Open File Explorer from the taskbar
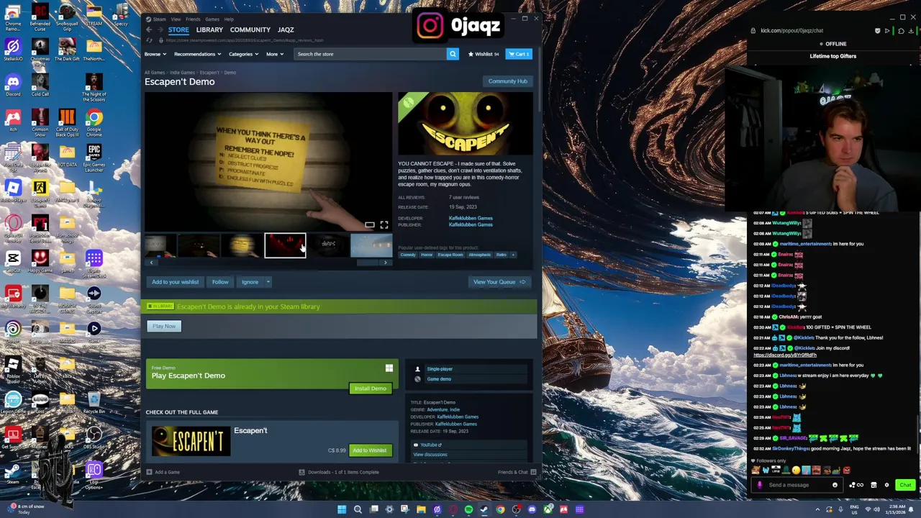This screenshot has height=518, width=921. [x=421, y=509]
